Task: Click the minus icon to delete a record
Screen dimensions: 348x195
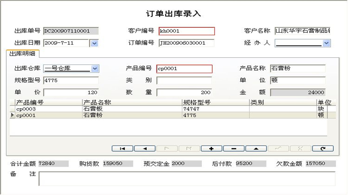Action: [x=234, y=148]
